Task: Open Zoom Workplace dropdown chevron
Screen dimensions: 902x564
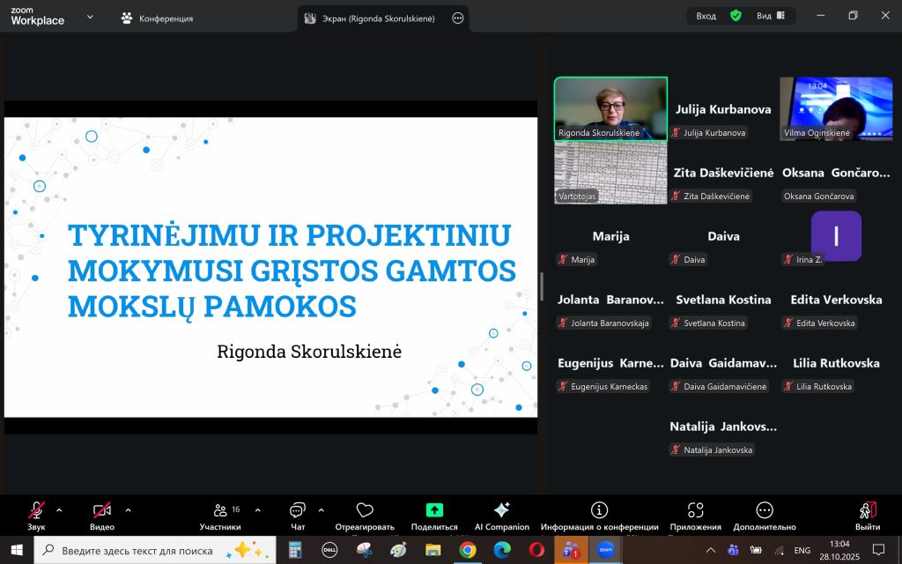Action: [x=90, y=17]
